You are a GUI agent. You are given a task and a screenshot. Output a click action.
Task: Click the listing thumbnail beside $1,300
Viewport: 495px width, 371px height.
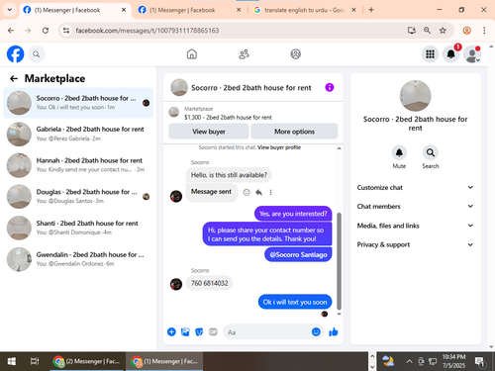pyautogui.click(x=174, y=112)
